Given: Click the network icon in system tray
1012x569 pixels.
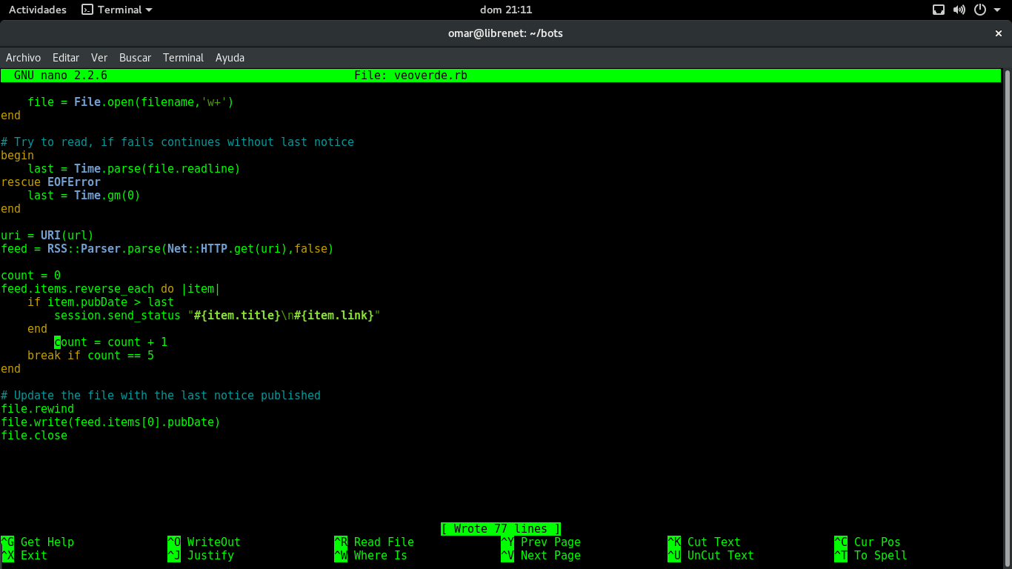Looking at the screenshot, I should click(939, 10).
